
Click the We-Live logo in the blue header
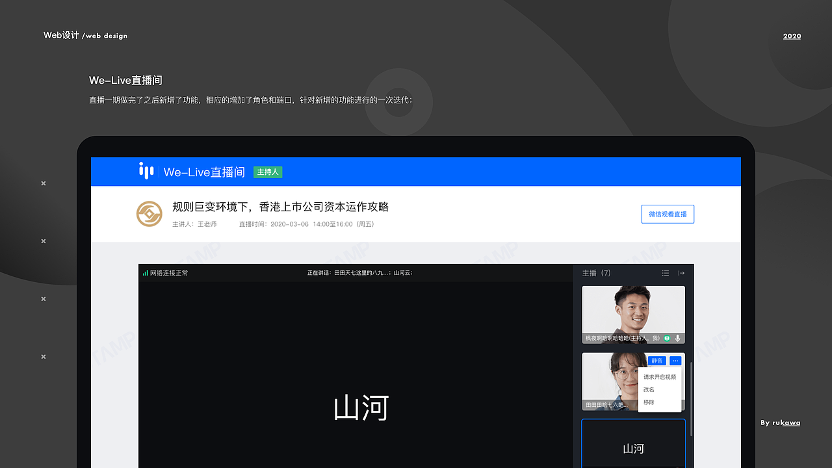point(146,171)
